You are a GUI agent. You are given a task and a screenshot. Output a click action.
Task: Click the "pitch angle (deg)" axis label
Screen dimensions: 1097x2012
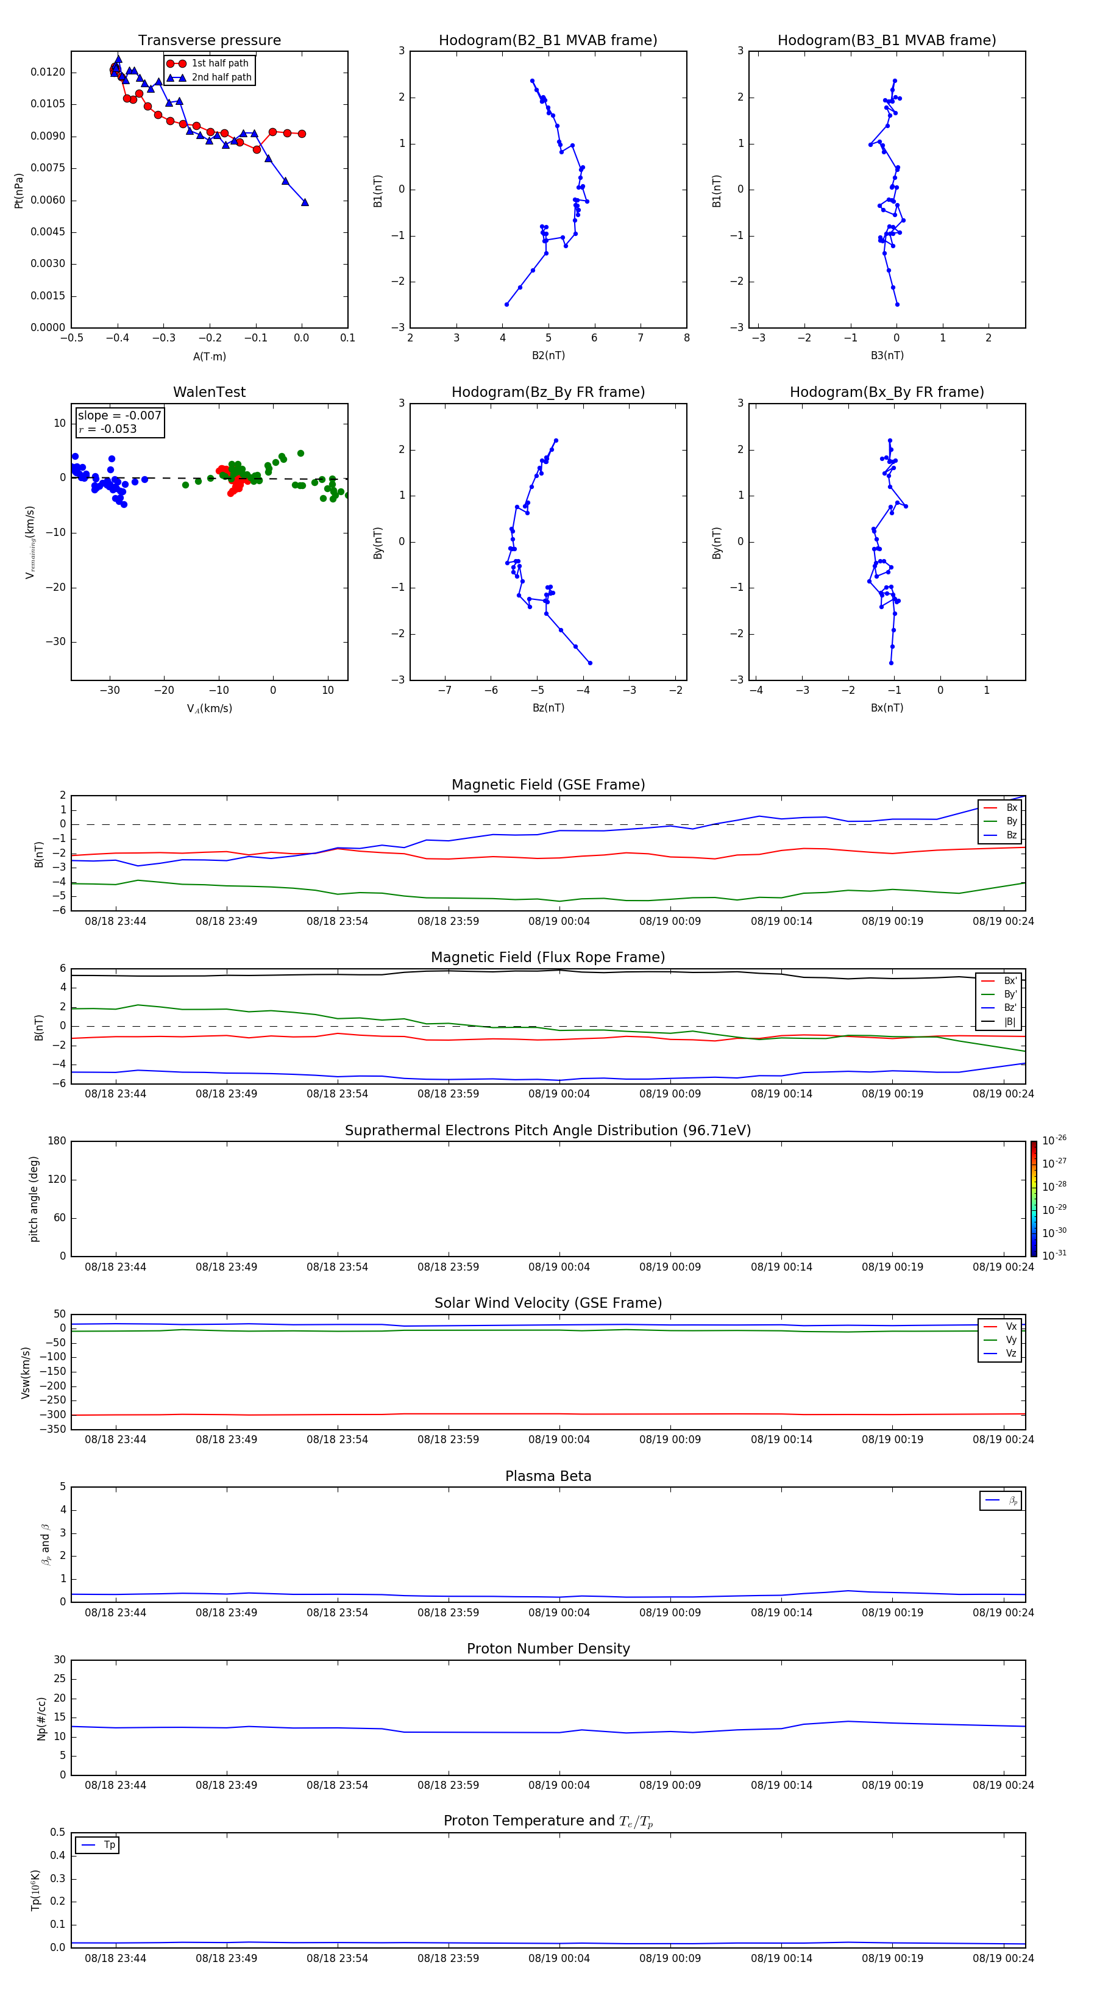pyautogui.click(x=34, y=1199)
